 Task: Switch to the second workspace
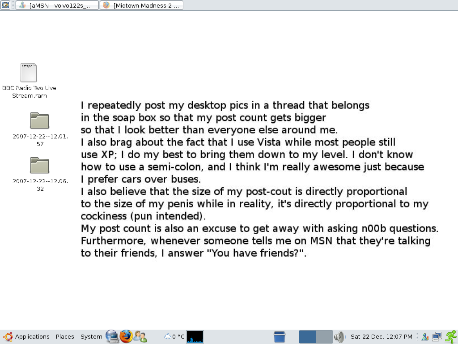324,337
